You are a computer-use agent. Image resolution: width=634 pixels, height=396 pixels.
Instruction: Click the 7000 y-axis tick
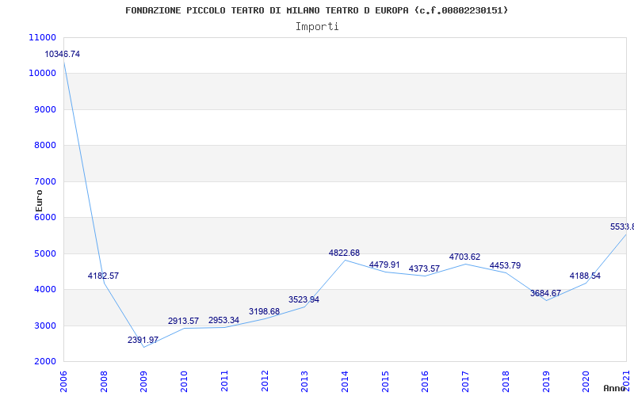tap(44, 182)
